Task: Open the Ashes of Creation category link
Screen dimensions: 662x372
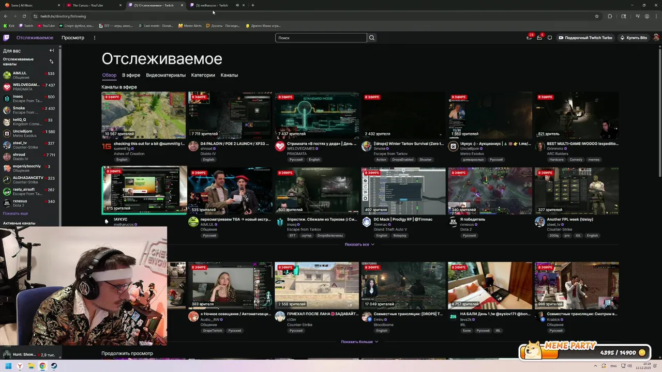Action: point(129,154)
